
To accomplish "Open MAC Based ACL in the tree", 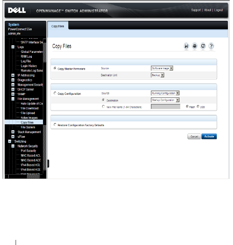I will pyautogui.click(x=31, y=155).
